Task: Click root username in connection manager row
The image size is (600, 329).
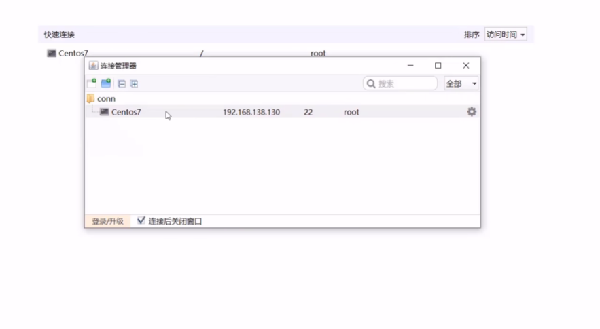Action: point(351,112)
